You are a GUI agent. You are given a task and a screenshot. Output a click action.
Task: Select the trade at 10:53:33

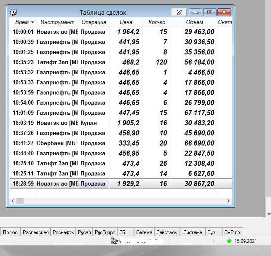[121, 82]
